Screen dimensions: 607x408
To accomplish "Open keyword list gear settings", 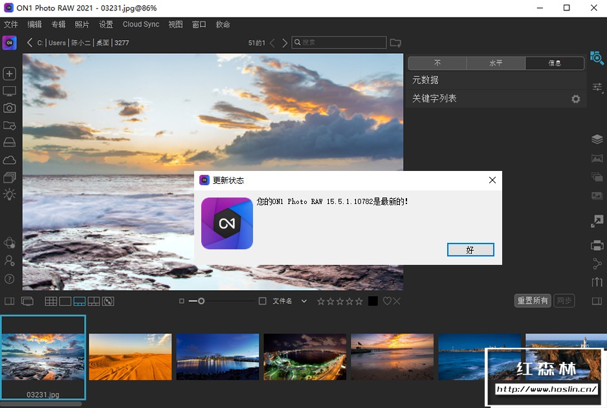I will click(576, 99).
